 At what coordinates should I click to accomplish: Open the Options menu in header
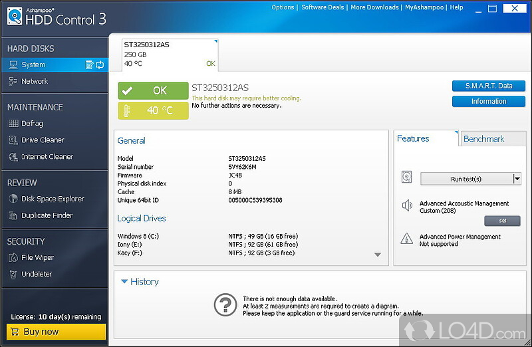point(283,7)
